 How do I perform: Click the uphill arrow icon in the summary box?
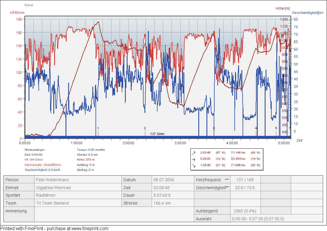[x=194, y=153]
